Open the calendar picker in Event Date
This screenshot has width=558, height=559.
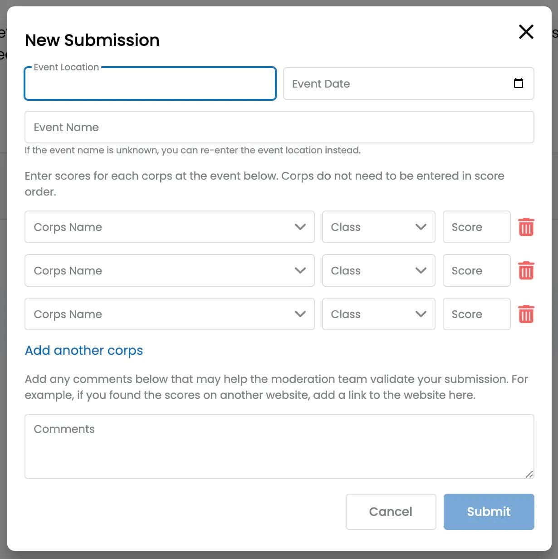point(518,83)
